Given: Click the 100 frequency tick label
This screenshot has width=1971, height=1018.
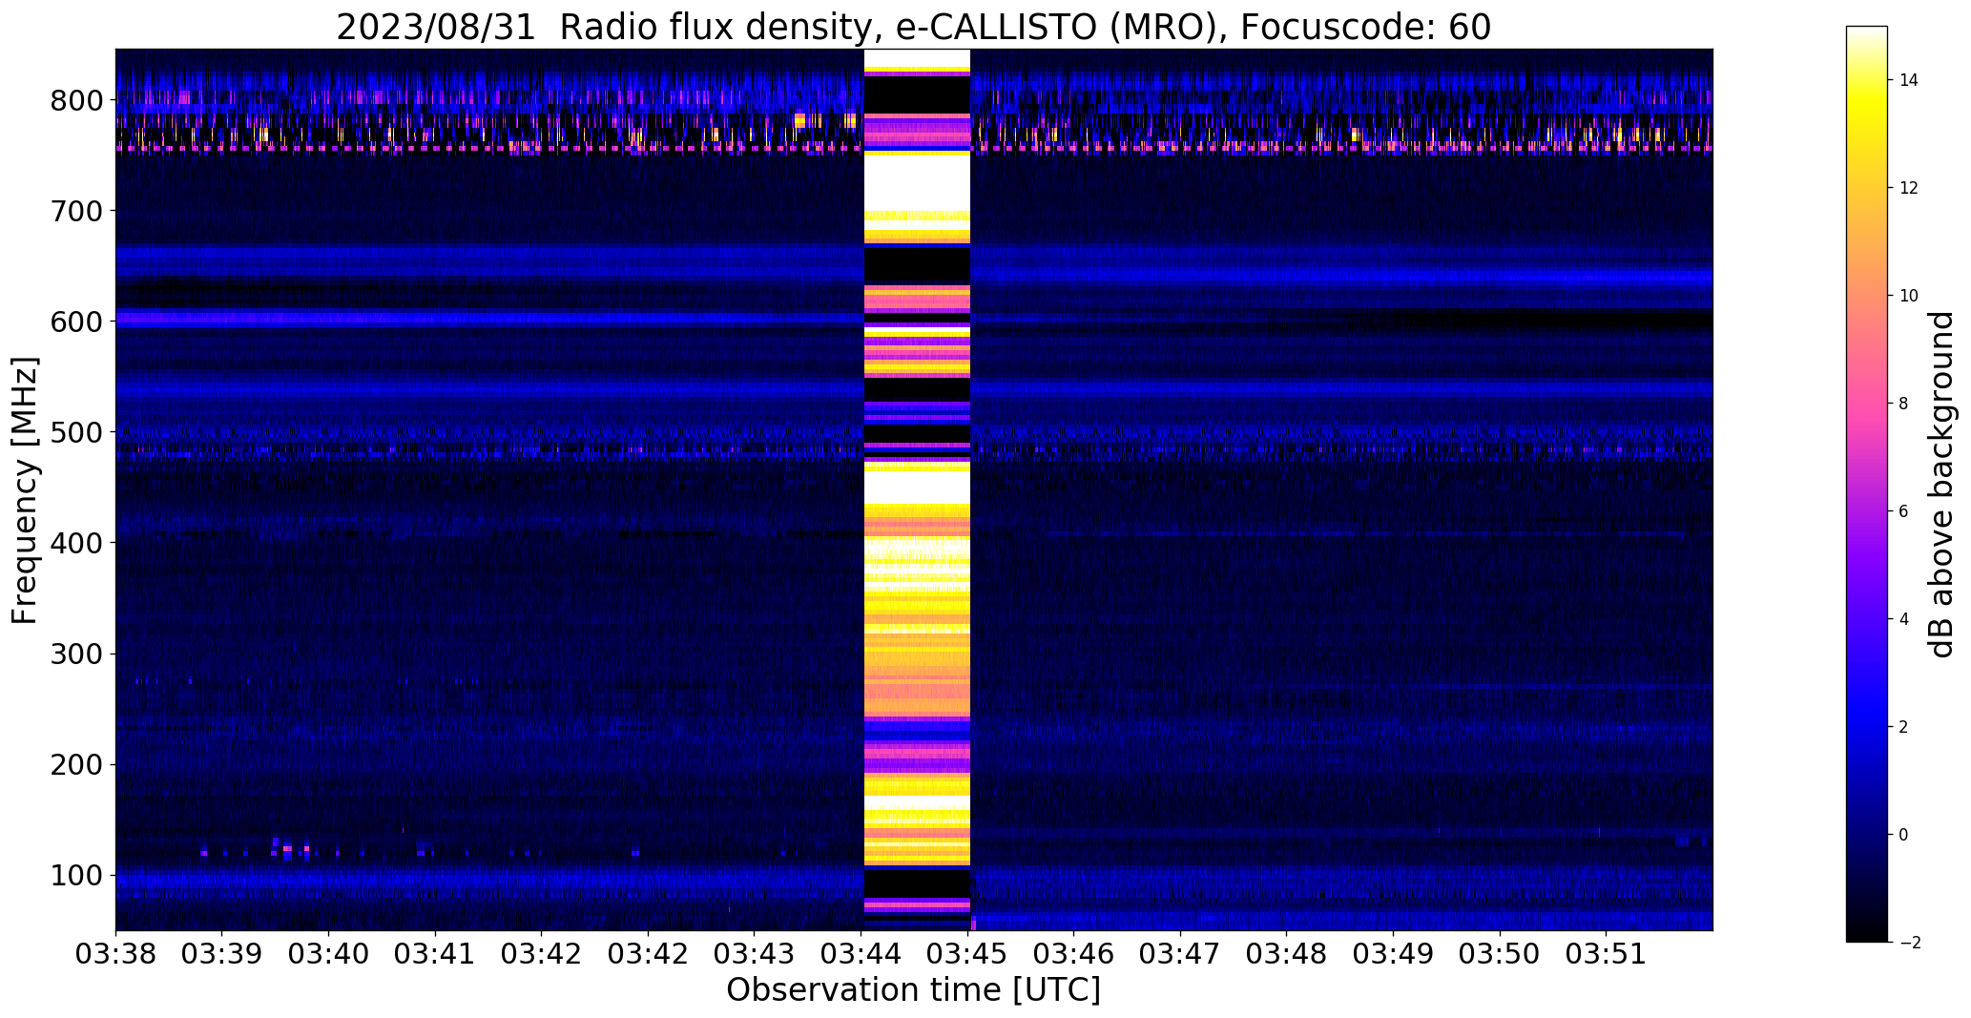Looking at the screenshot, I should tap(76, 875).
